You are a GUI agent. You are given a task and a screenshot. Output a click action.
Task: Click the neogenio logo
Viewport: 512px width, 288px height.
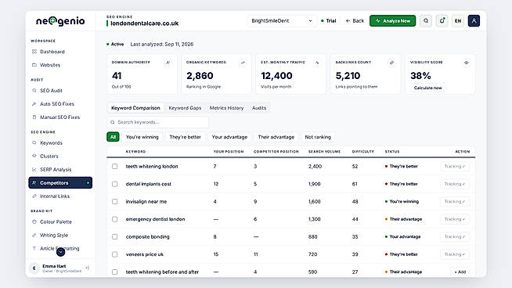(60, 21)
